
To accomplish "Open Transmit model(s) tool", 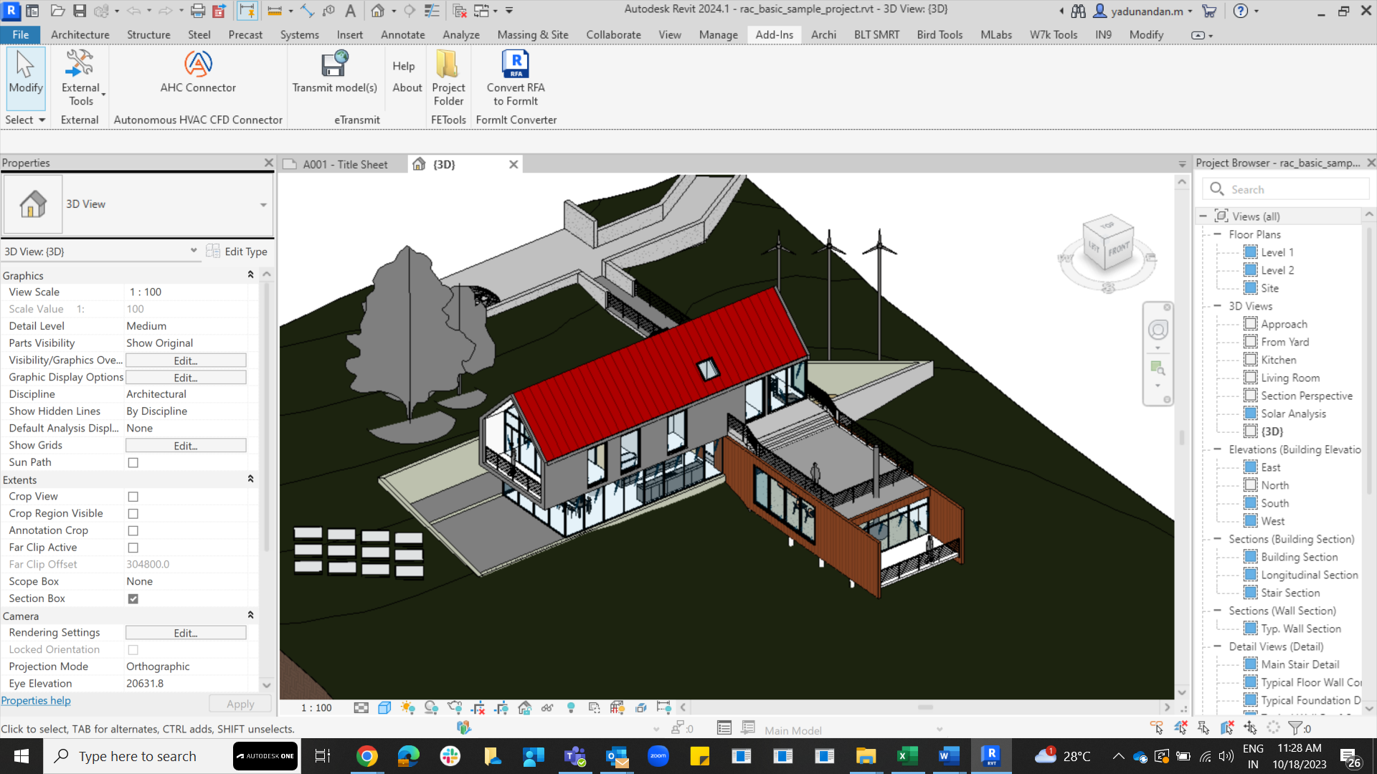I will point(334,64).
